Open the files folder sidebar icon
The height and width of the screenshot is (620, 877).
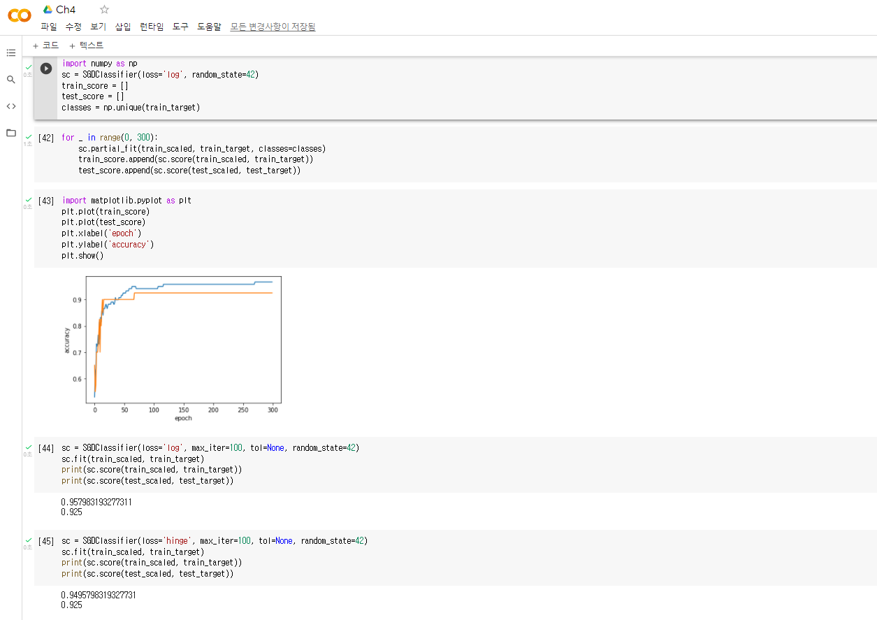pyautogui.click(x=11, y=133)
